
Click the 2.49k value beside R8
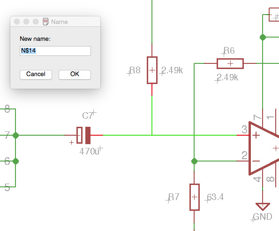172,70
